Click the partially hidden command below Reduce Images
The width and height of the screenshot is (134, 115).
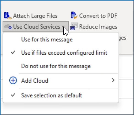point(122,38)
